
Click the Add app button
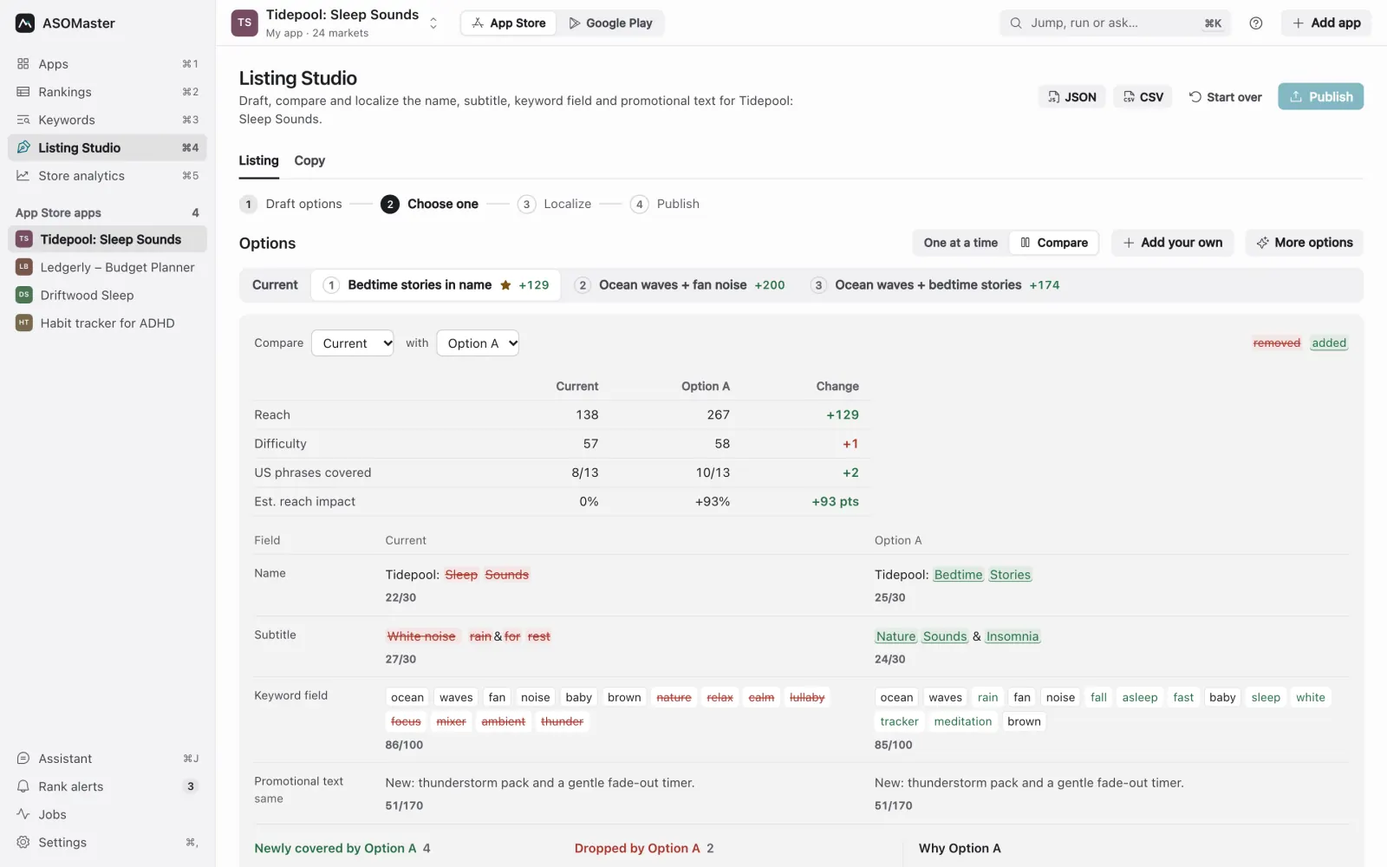[1326, 23]
